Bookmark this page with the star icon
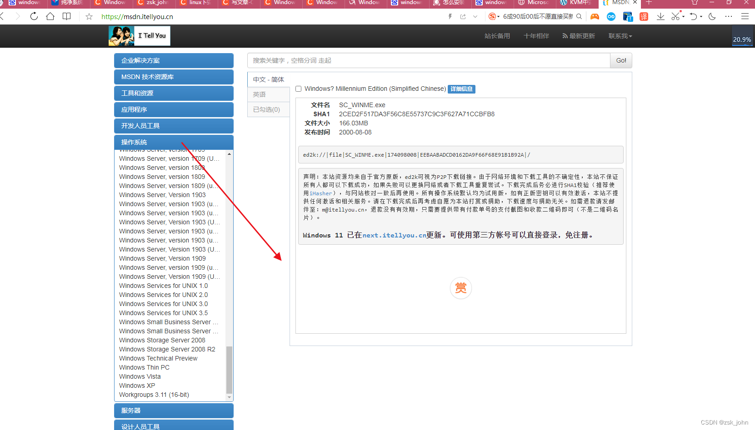This screenshot has height=430, width=755. (x=89, y=16)
